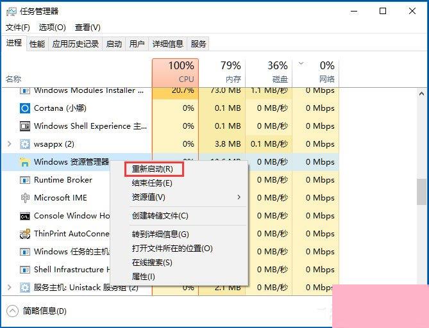Click the 服务主机: Unistack gear icon
Screen dimensions: 429x328
(x=25, y=288)
